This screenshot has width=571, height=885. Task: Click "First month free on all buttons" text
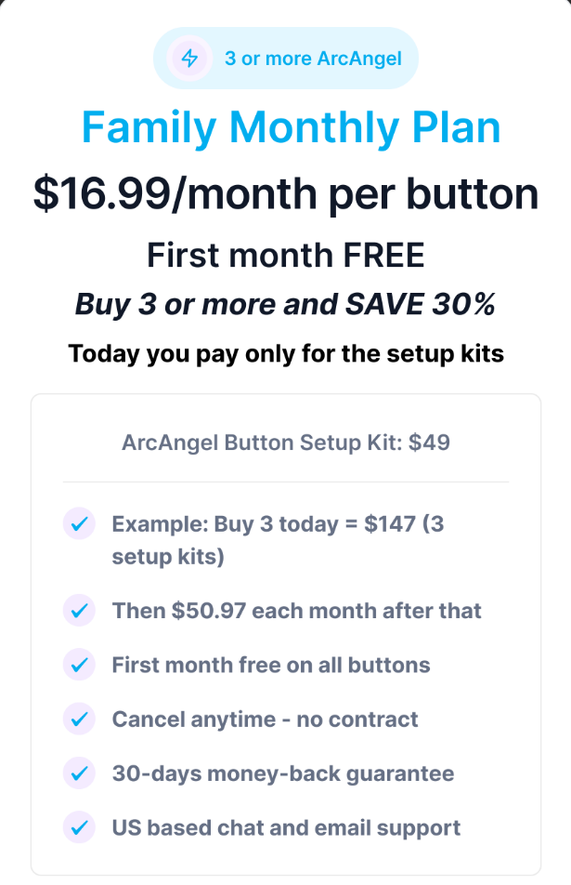(x=271, y=665)
